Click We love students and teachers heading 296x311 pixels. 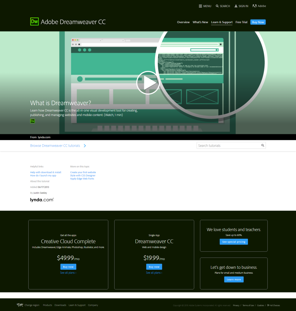234,230
